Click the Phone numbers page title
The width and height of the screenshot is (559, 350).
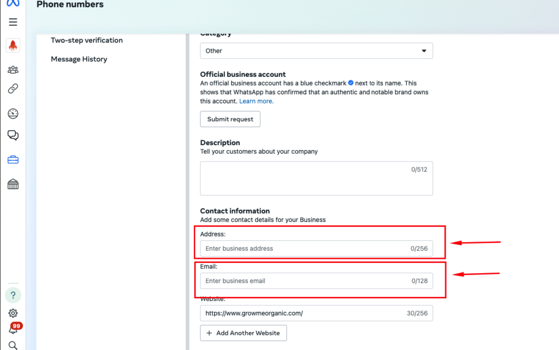tap(70, 4)
